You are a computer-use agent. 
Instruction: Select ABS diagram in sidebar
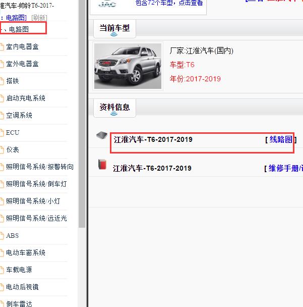12,235
